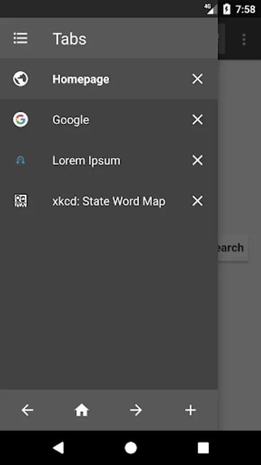Open the Lorem Ipsum tab
This screenshot has width=261, height=465.
click(109, 161)
